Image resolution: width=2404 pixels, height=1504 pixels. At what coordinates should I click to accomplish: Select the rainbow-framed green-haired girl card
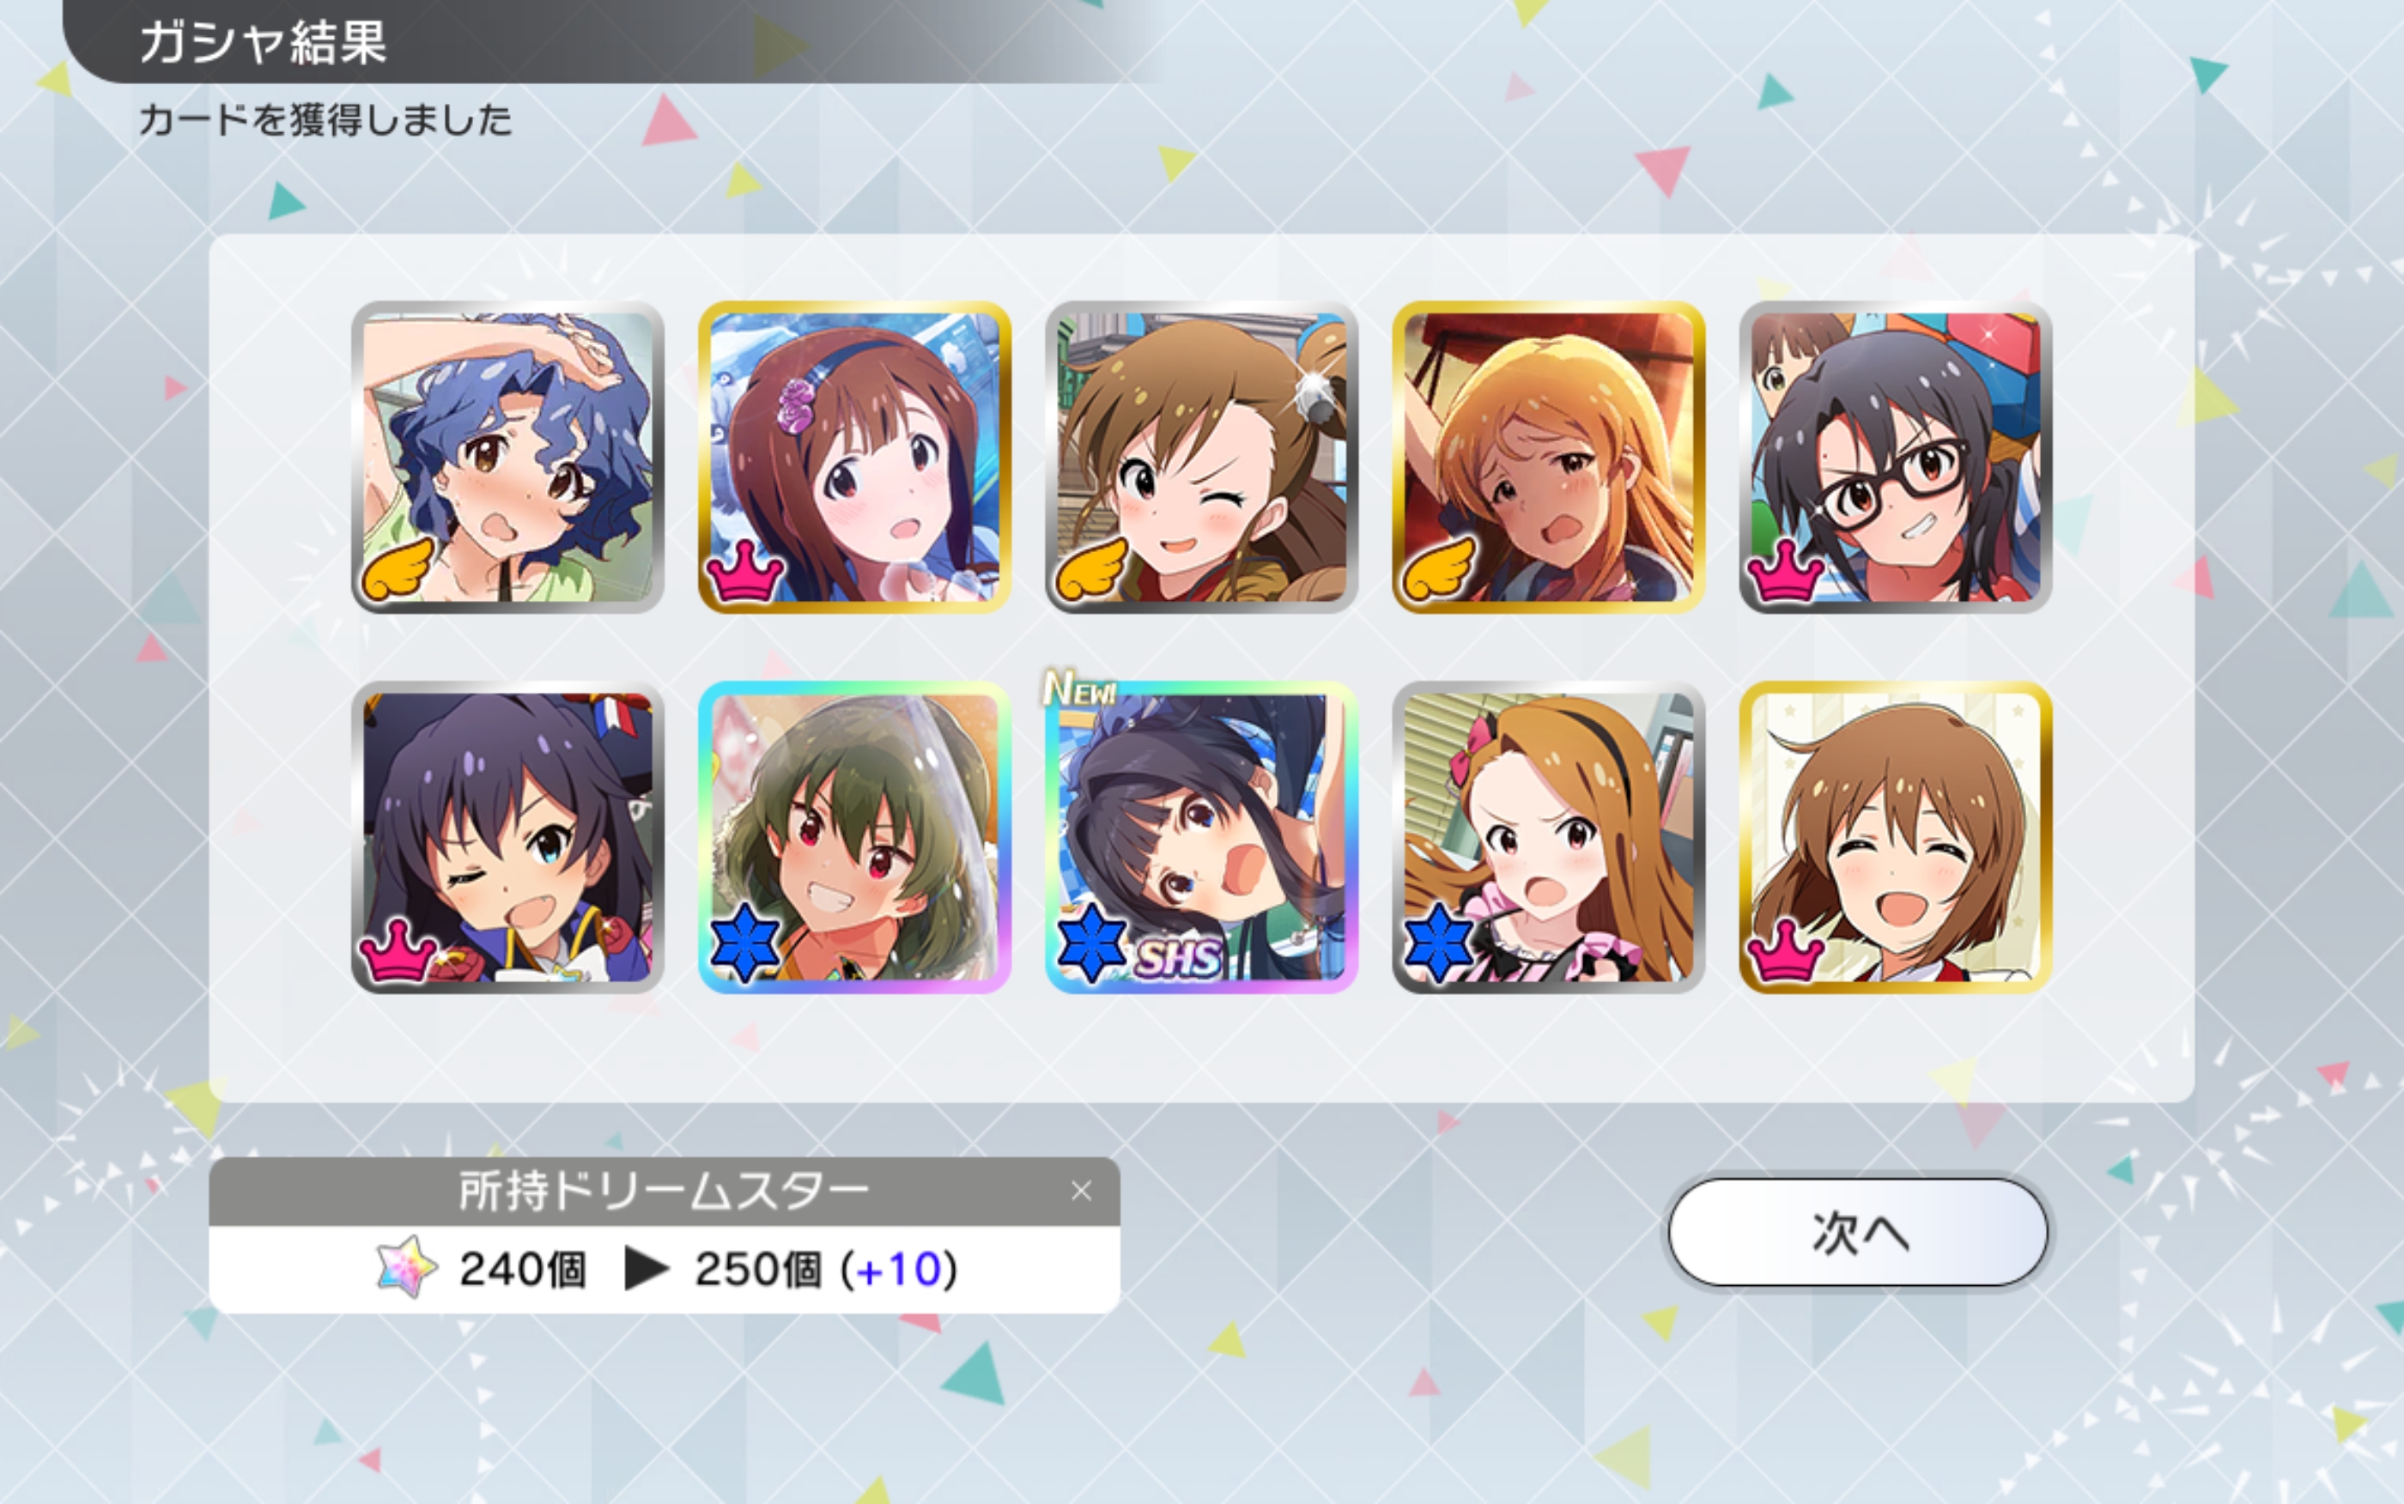coord(854,838)
